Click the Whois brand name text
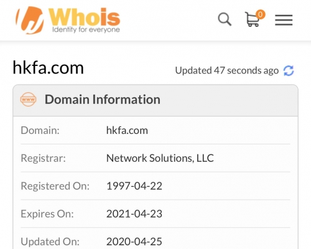311x249 pixels. [84, 17]
